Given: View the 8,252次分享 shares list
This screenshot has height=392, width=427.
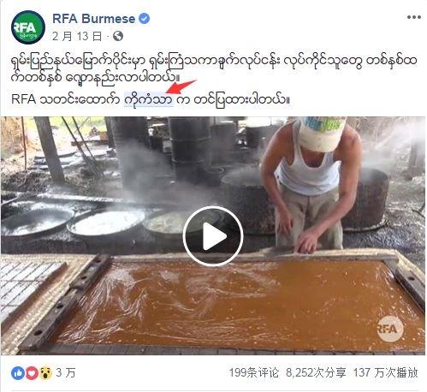Looking at the screenshot, I should tap(316, 372).
